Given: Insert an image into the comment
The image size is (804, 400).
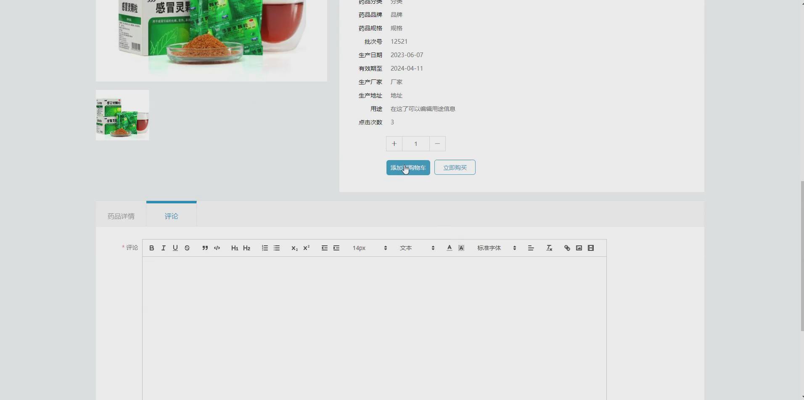Looking at the screenshot, I should 579,248.
